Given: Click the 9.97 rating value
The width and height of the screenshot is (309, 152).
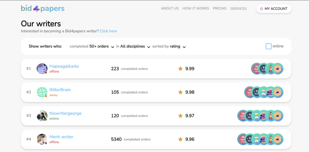Looking at the screenshot, I should click(190, 116).
